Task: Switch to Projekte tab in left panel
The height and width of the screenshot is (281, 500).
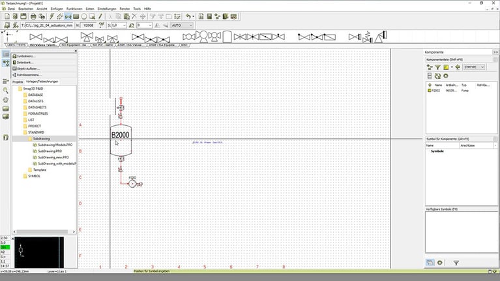Action: [18, 82]
